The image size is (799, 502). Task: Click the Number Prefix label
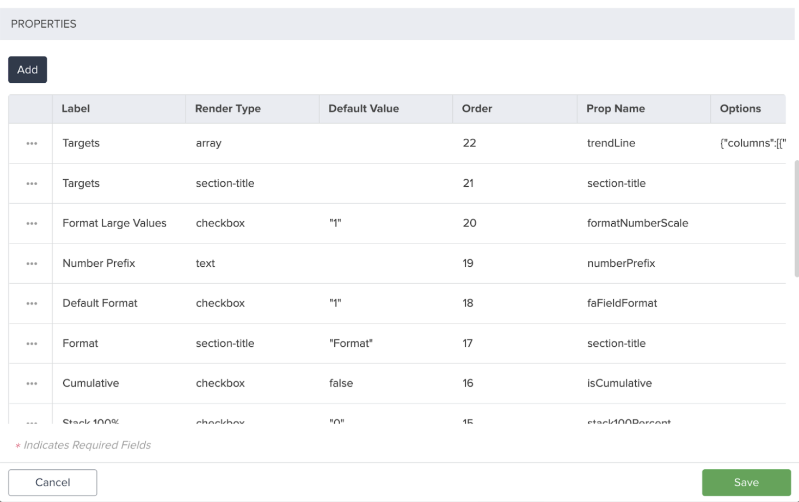(99, 264)
